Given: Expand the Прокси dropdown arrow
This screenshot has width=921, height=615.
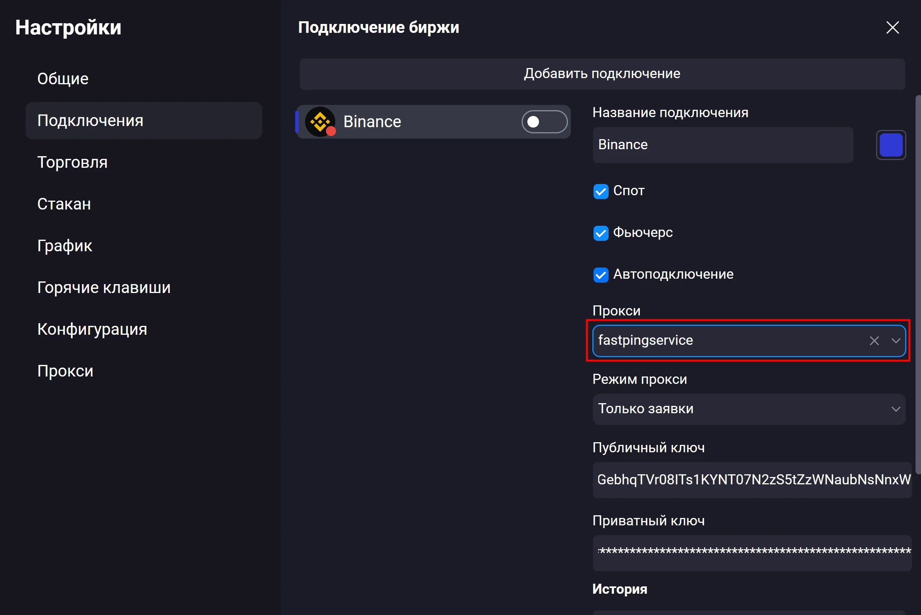Looking at the screenshot, I should click(895, 341).
